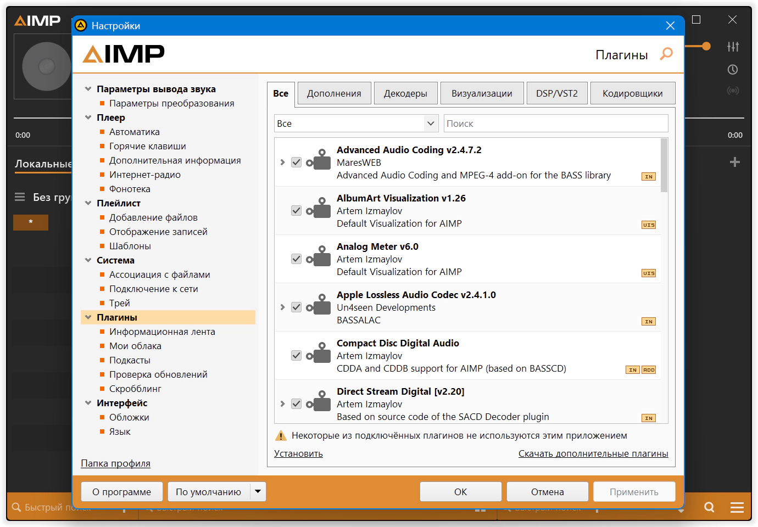The height and width of the screenshot is (527, 758).
Task: Click the 'О программе' button
Action: coord(122,492)
